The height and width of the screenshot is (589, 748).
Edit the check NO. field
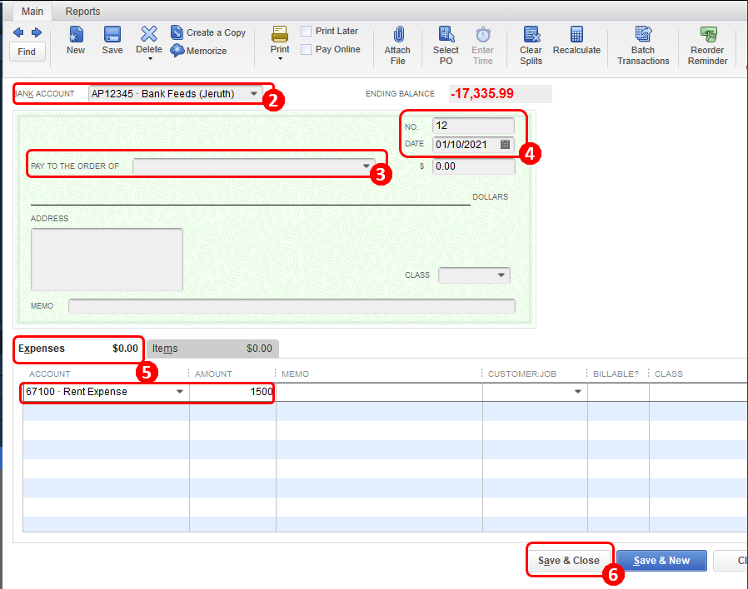pos(473,126)
